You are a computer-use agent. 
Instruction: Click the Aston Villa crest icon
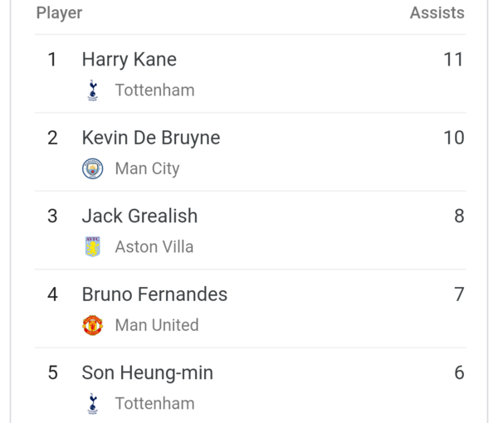pos(93,246)
